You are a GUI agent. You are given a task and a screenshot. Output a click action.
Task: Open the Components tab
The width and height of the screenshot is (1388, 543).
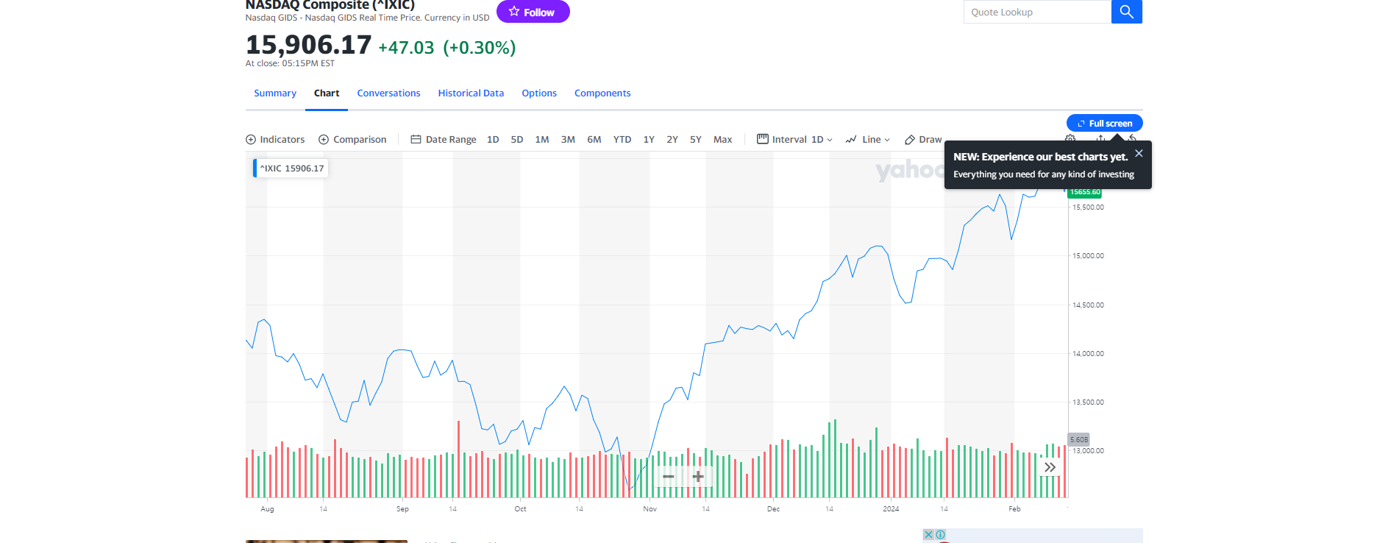(602, 93)
